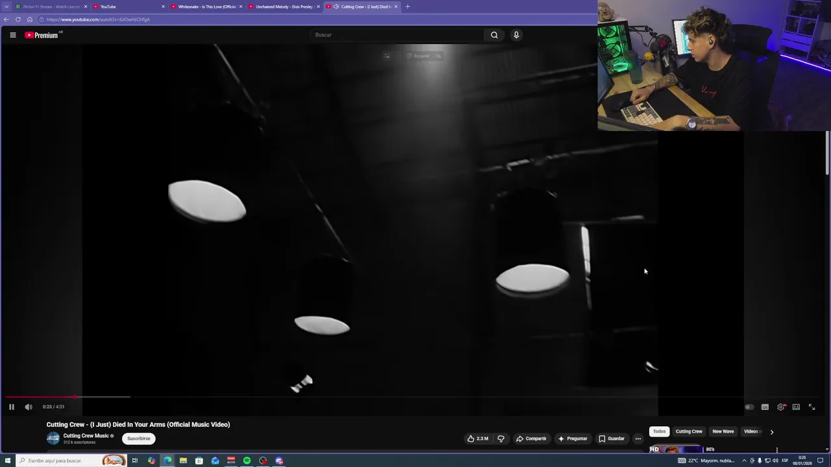Screen dimensions: 831x467
Task: Switch to theater mode
Action: (x=796, y=407)
